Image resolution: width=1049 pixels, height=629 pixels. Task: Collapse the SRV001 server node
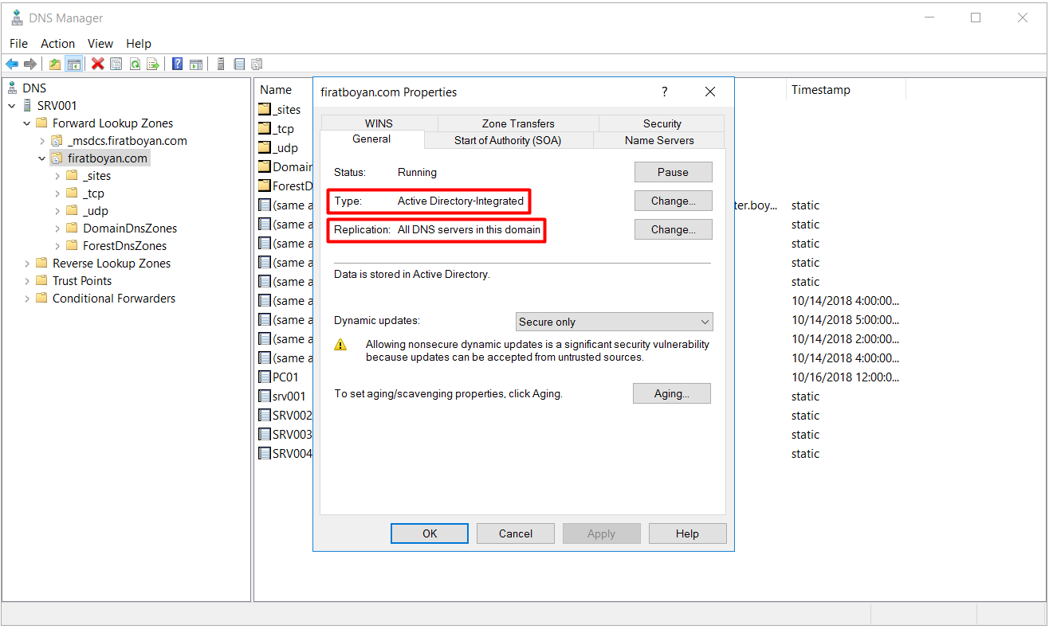12,106
